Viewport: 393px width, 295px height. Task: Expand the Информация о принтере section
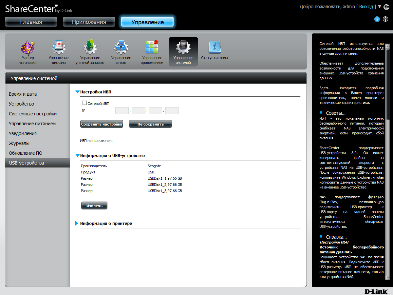point(77,223)
